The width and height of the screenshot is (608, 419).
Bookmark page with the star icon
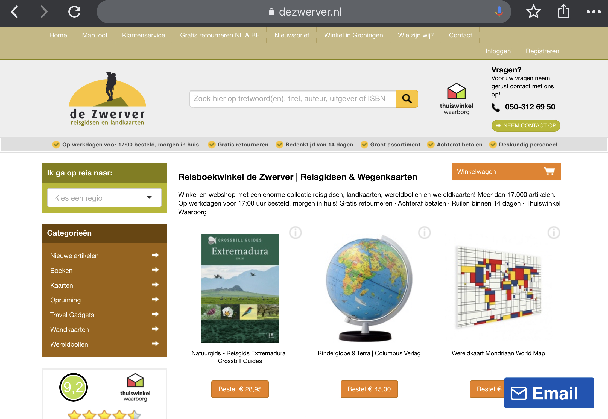[533, 12]
